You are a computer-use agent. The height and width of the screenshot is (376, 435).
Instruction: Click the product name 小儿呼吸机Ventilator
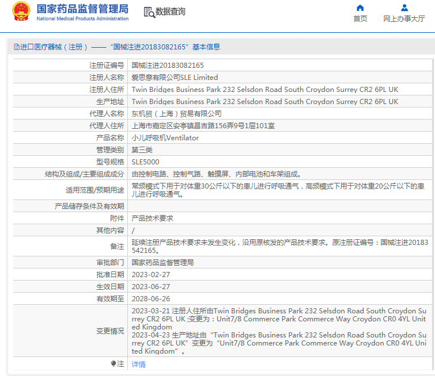(165, 138)
